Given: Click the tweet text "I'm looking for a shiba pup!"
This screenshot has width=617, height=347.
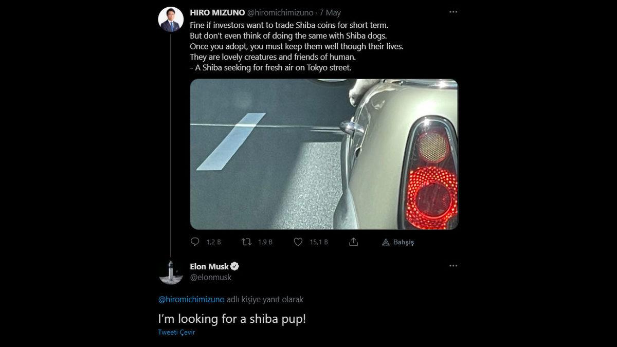Looking at the screenshot, I should coord(231,319).
